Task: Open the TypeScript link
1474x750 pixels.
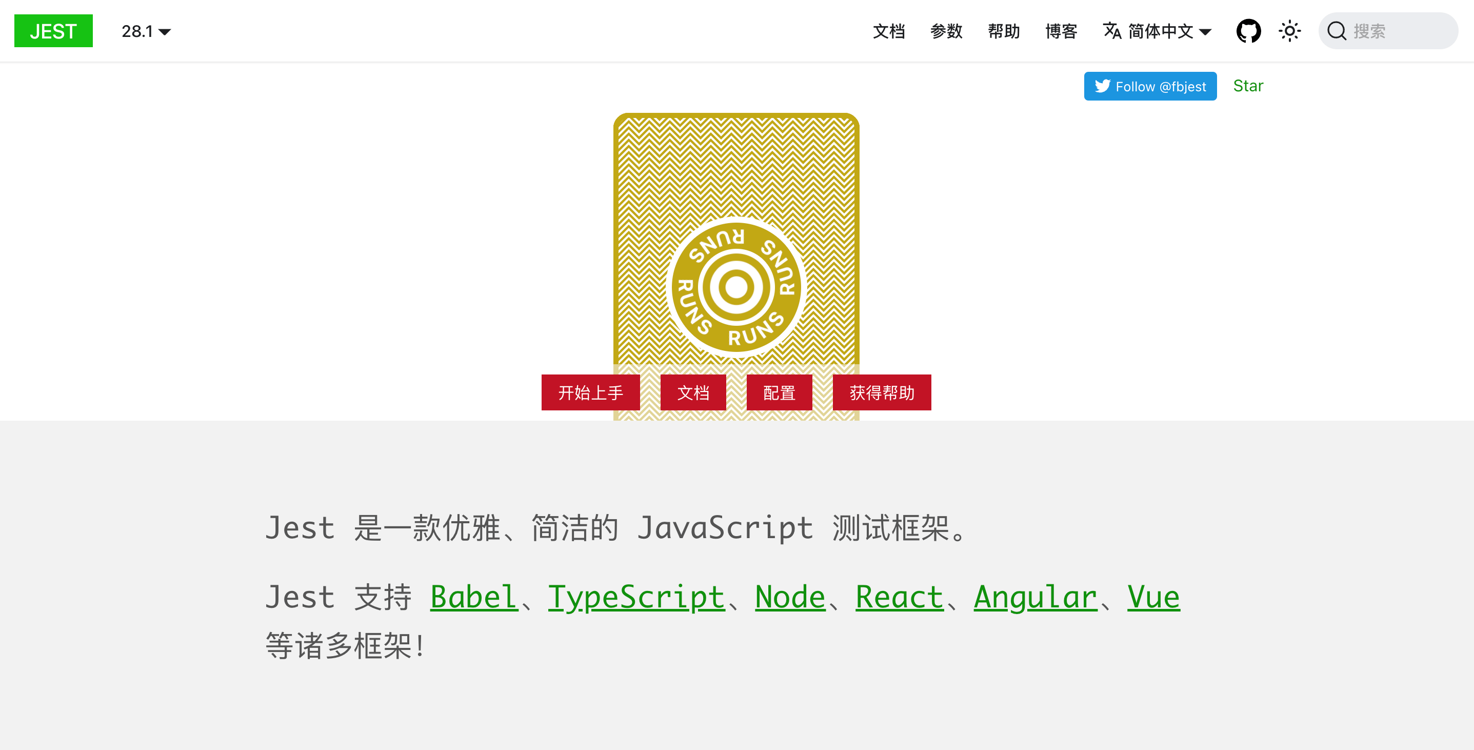Action: point(636,597)
